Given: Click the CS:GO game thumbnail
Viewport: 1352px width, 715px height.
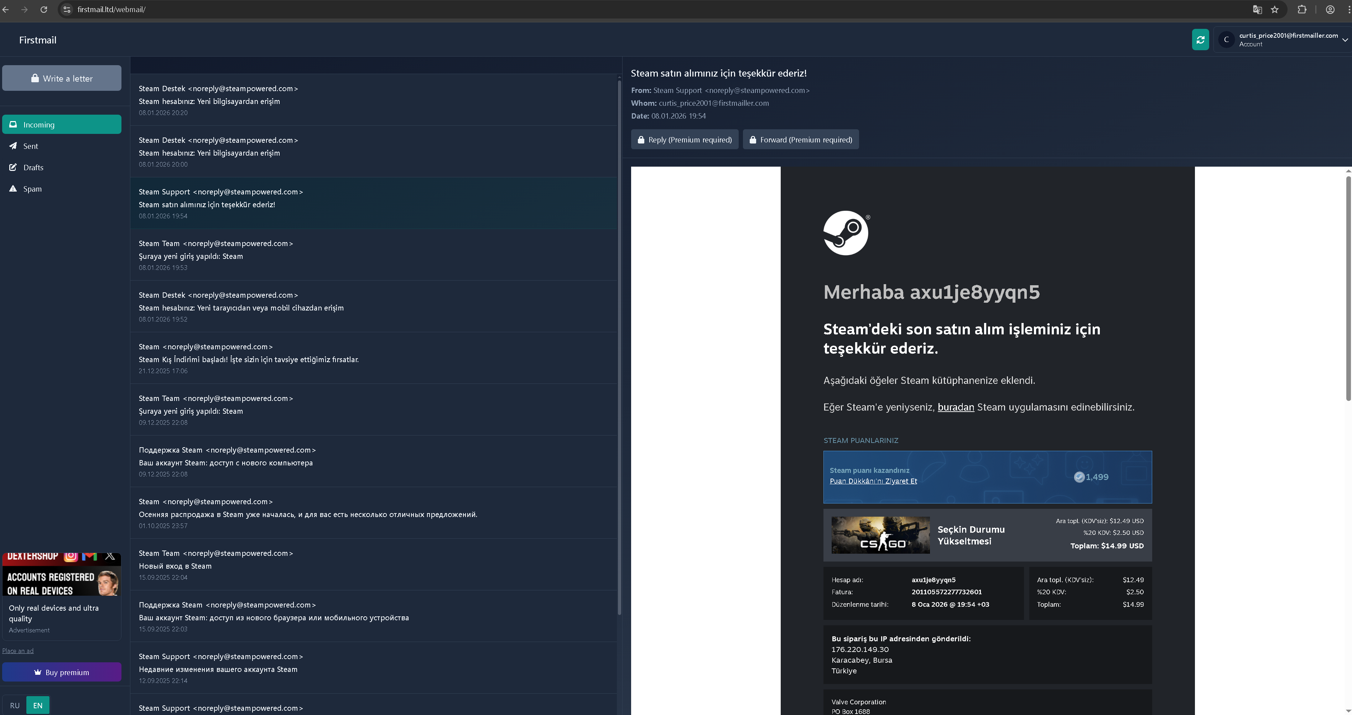Looking at the screenshot, I should 881,535.
